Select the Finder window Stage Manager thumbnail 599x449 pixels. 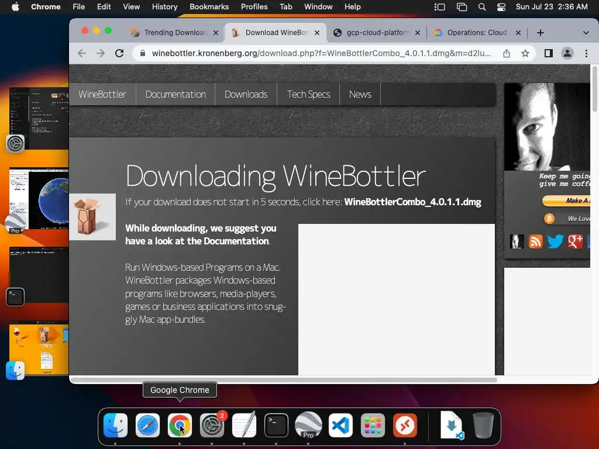point(39,349)
